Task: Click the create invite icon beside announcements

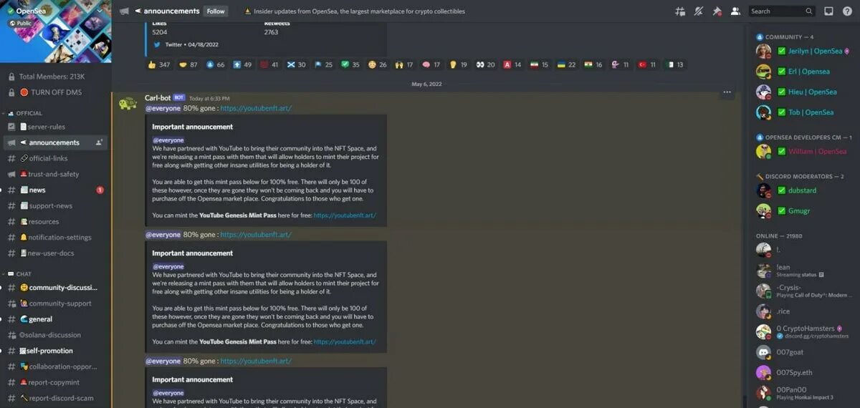Action: coord(99,142)
